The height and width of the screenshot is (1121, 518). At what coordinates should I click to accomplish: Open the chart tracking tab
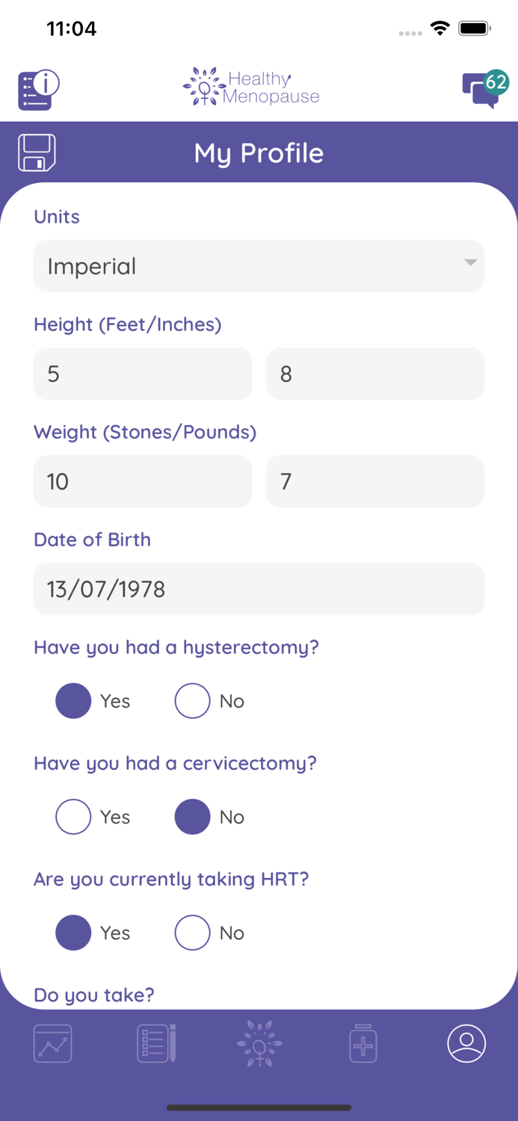click(53, 1043)
